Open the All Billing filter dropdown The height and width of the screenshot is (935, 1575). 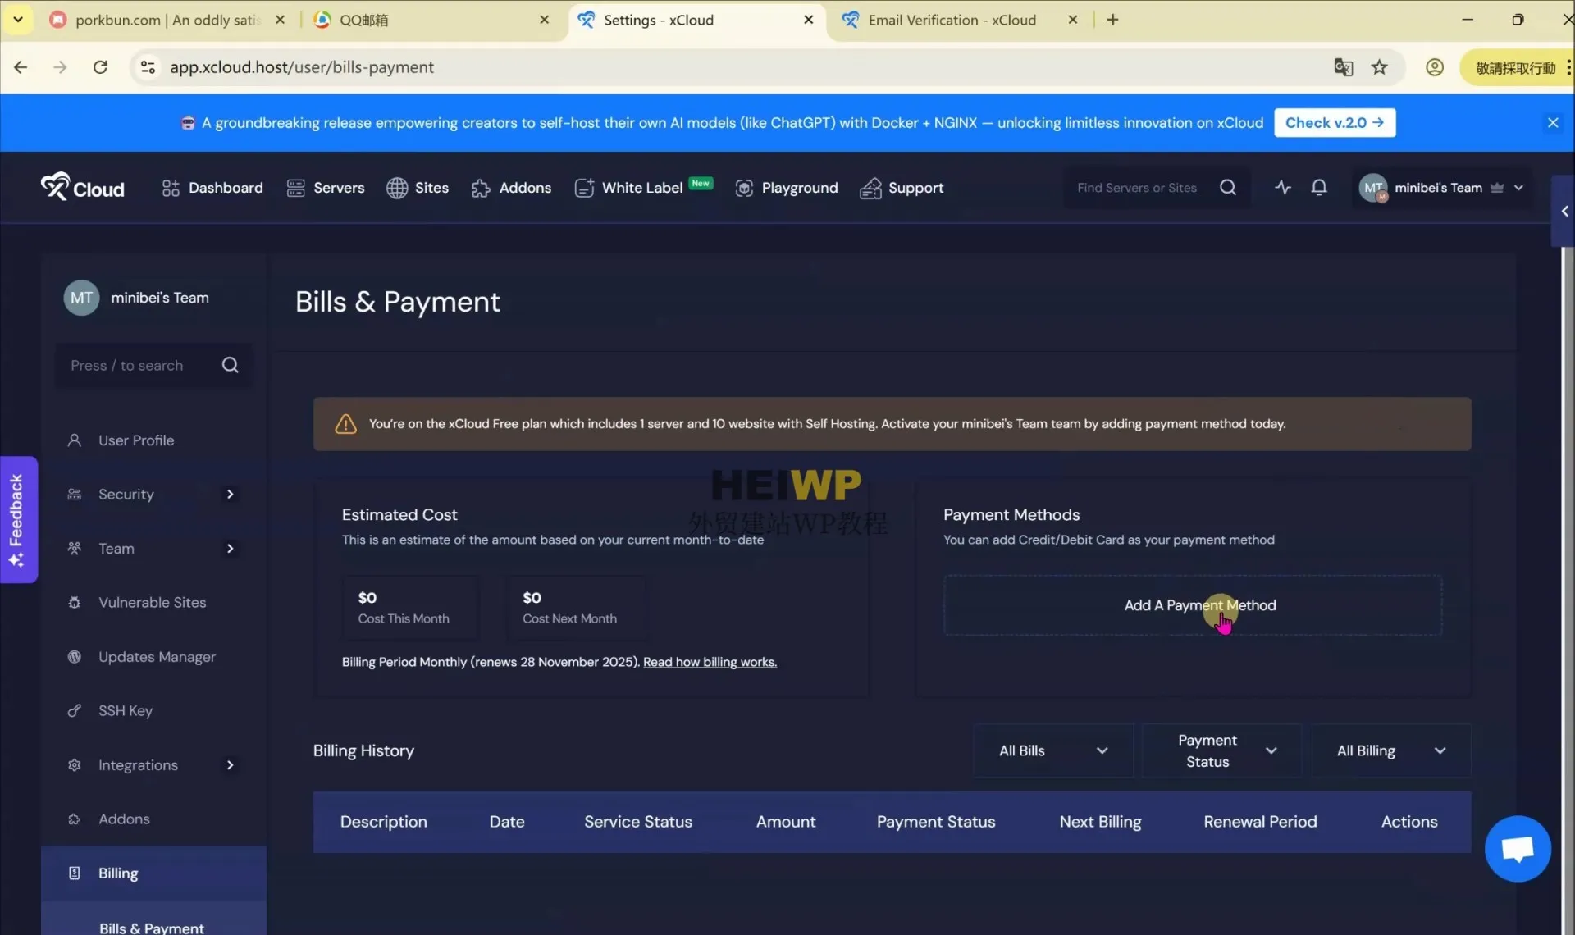point(1390,750)
